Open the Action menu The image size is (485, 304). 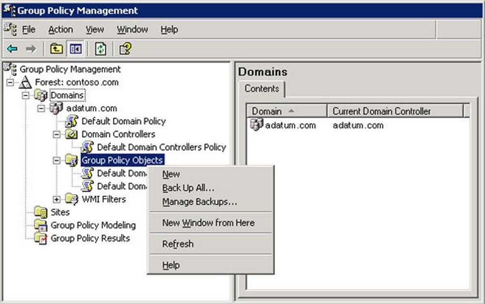click(61, 30)
